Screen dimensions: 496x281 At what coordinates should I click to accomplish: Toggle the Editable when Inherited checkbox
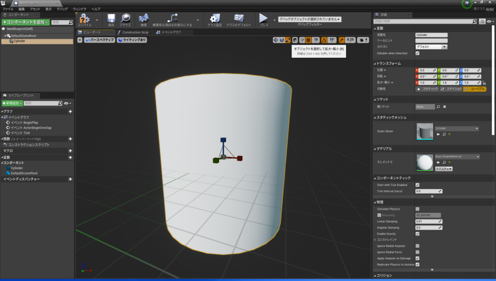pyautogui.click(x=418, y=53)
